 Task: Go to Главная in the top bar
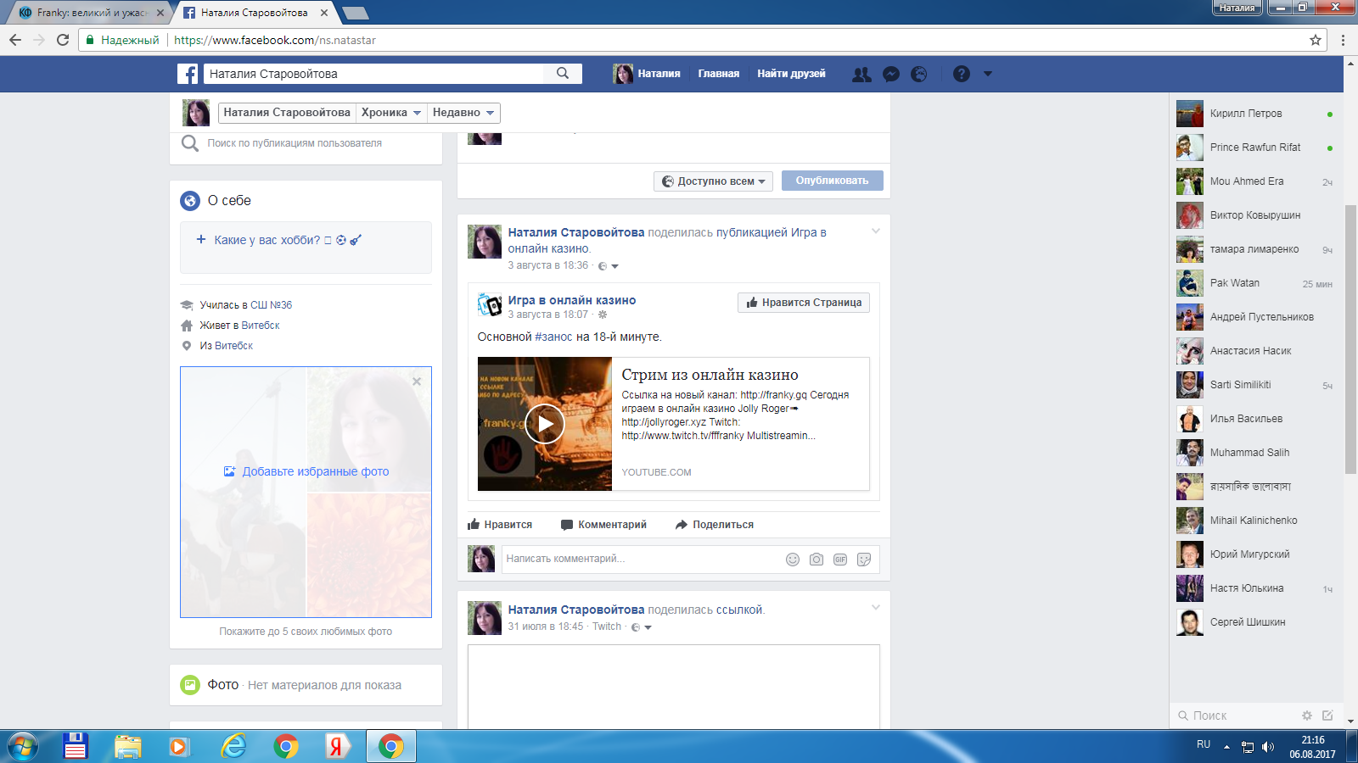click(718, 74)
